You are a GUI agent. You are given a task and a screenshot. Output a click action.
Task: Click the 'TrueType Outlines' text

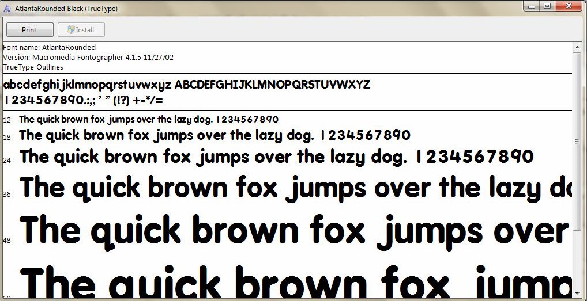pyautogui.click(x=33, y=67)
